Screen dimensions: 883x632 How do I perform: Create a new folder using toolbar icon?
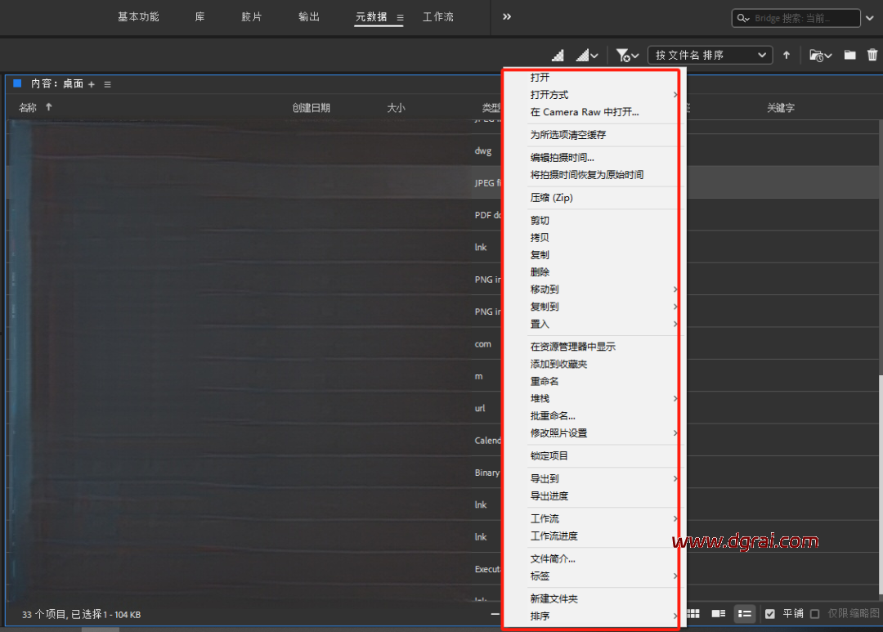849,55
